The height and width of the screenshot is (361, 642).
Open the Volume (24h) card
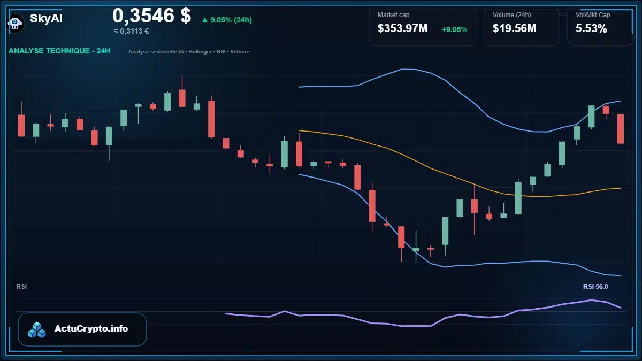pyautogui.click(x=521, y=26)
